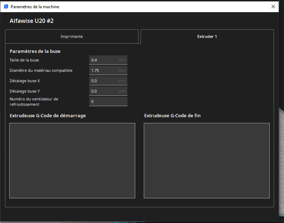The height and width of the screenshot is (223, 284).
Task: Click the Paramètres de la machine title text
Action: click(x=35, y=7)
